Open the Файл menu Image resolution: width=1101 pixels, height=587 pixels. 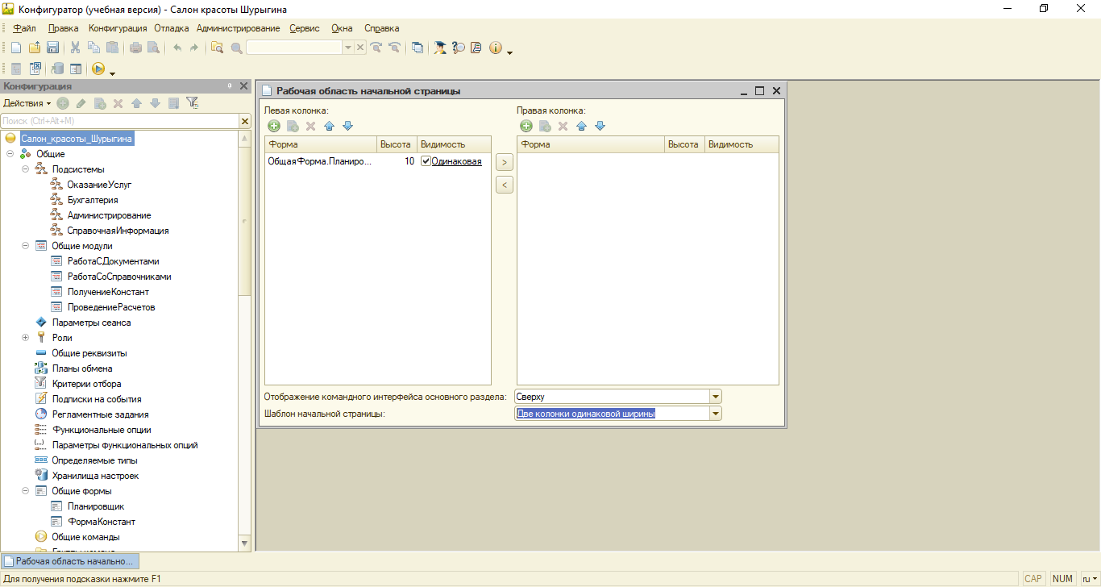tap(24, 28)
